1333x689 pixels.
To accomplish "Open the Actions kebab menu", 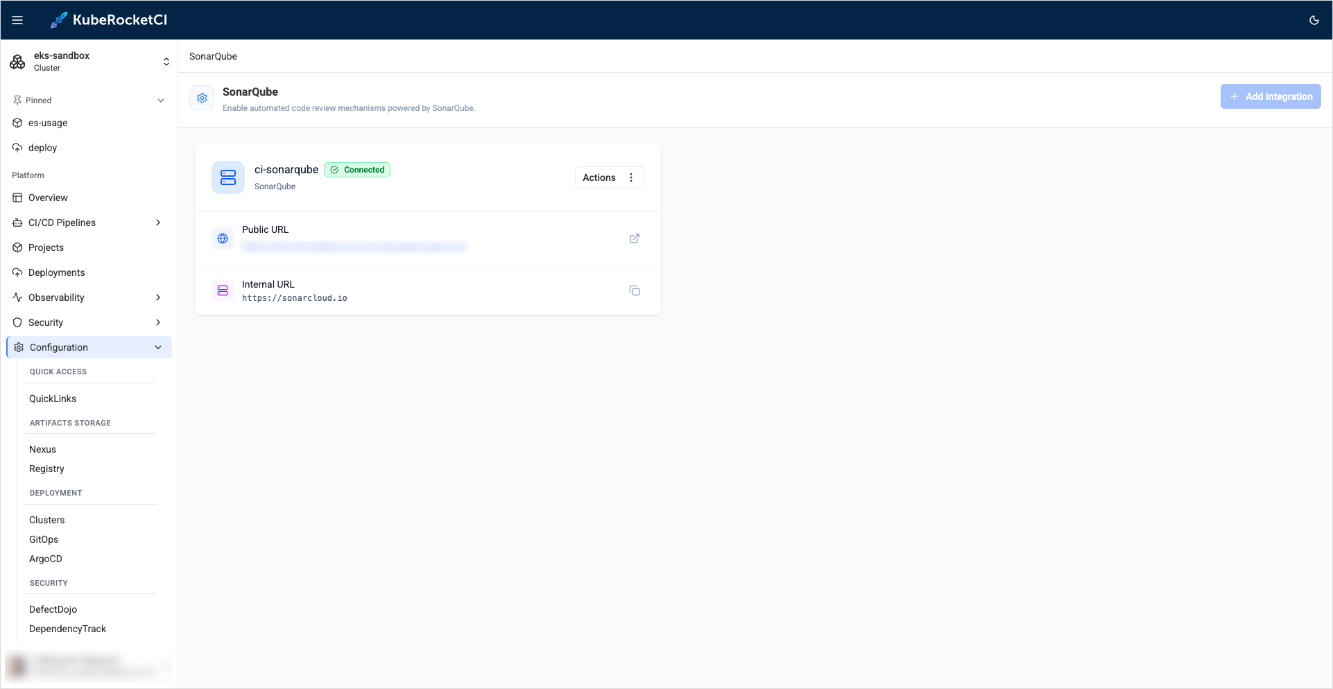I will (x=631, y=177).
